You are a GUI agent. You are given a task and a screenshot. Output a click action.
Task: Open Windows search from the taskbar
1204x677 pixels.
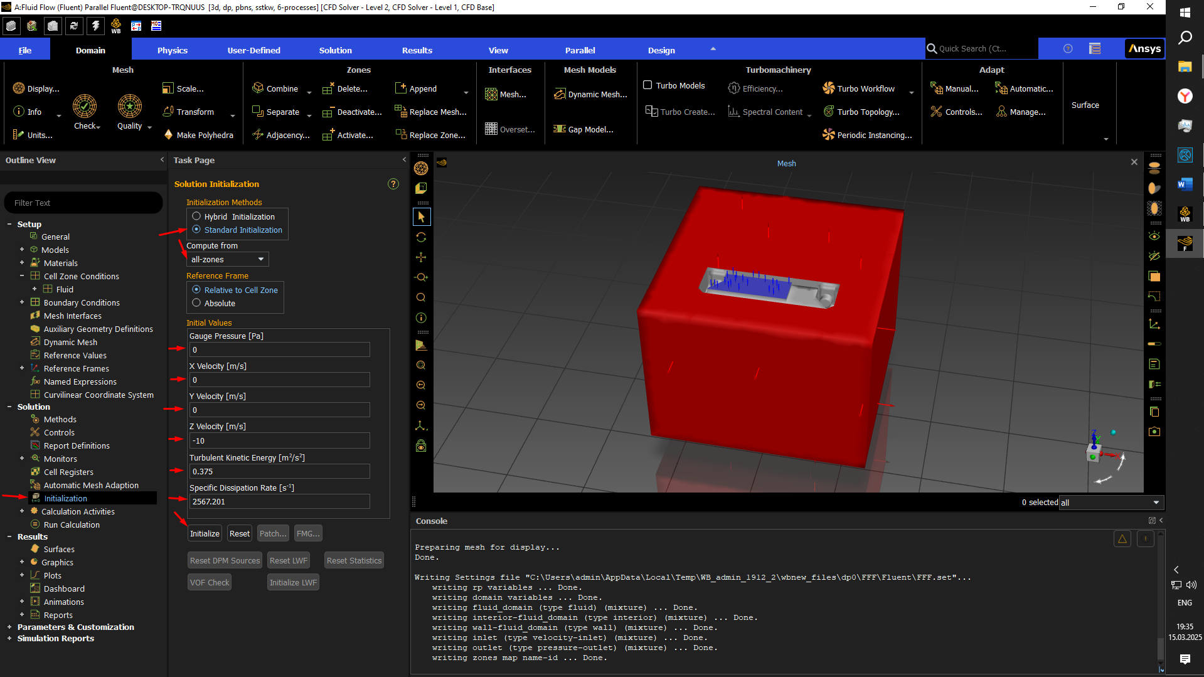(1185, 38)
